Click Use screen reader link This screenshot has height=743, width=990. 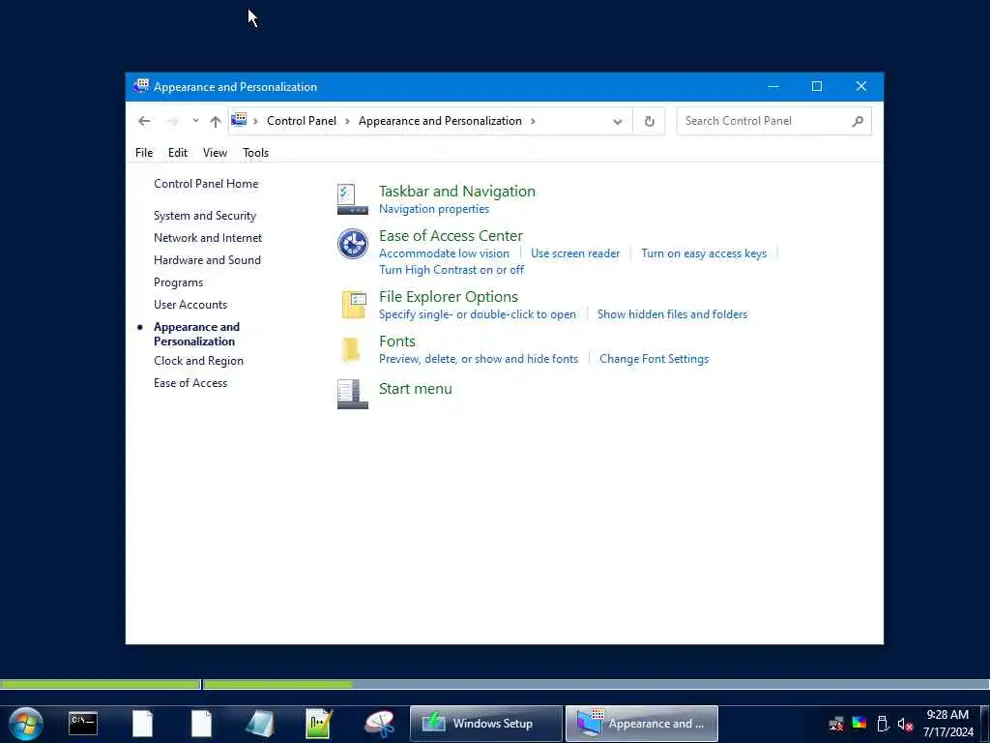(x=575, y=253)
